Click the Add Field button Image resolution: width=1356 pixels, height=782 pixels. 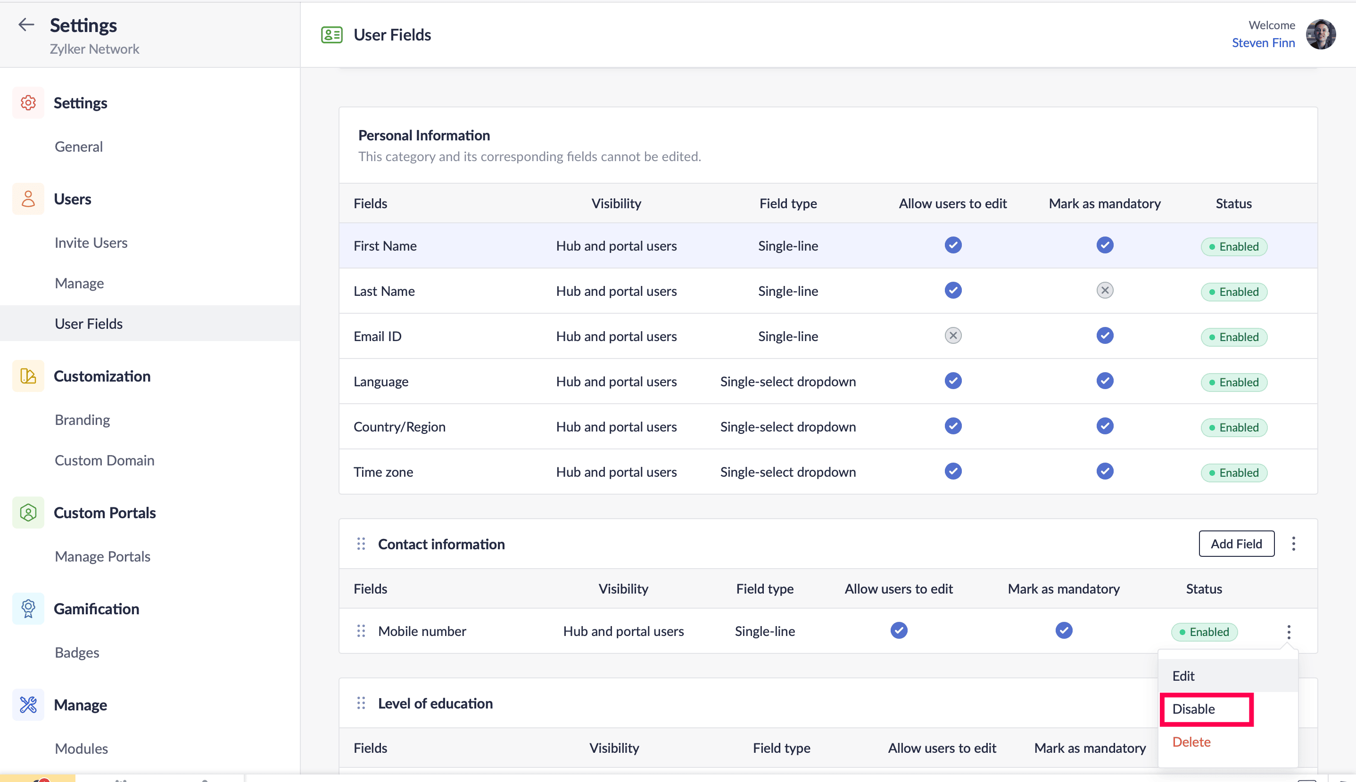pyautogui.click(x=1236, y=544)
